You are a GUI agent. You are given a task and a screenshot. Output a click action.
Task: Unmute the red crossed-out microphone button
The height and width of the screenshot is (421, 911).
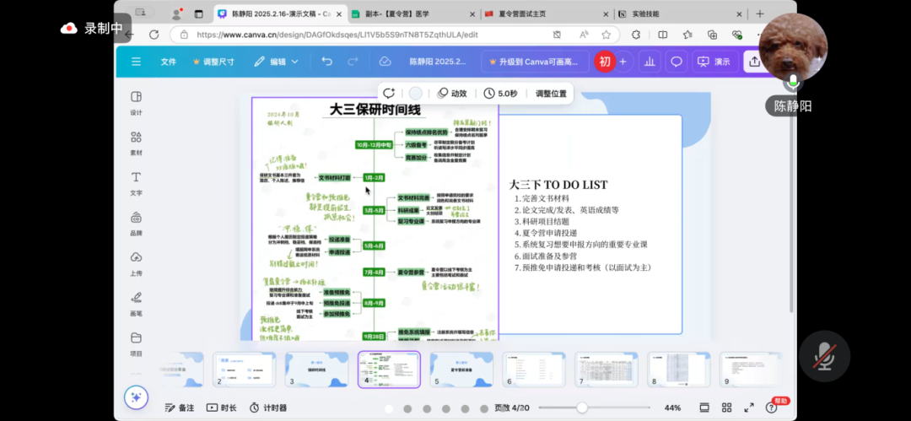coord(823,357)
